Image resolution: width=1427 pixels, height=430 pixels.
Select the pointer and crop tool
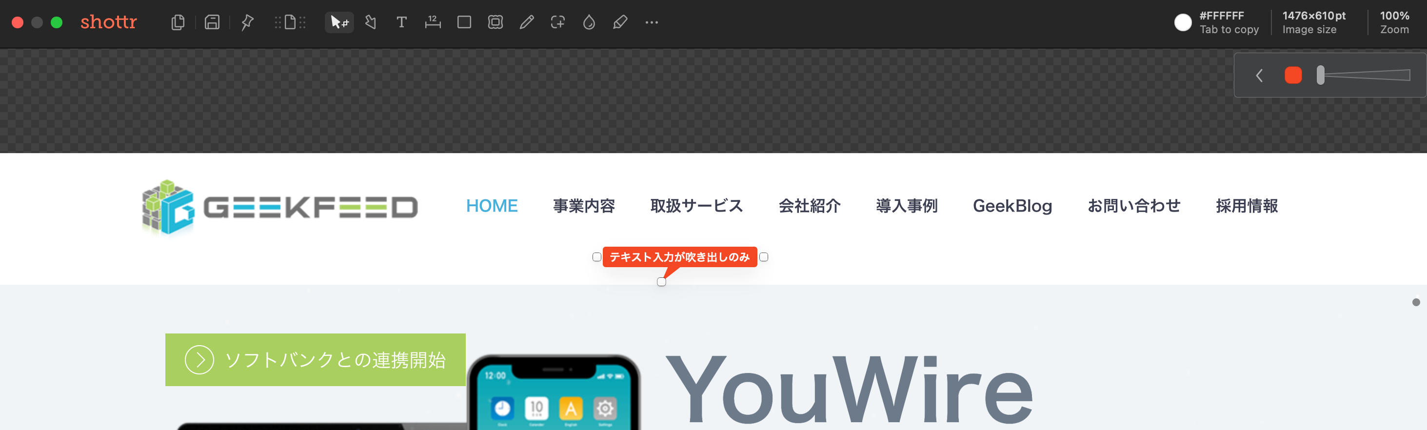tap(339, 22)
